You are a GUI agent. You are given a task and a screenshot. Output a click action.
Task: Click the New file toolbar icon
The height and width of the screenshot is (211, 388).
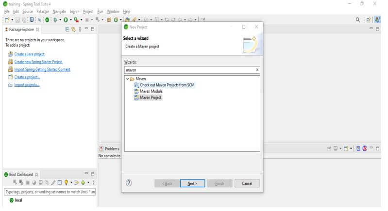tap(7, 20)
